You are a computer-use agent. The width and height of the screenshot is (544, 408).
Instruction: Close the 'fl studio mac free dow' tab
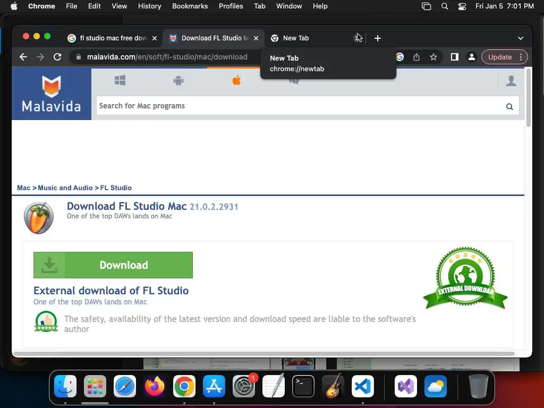155,38
